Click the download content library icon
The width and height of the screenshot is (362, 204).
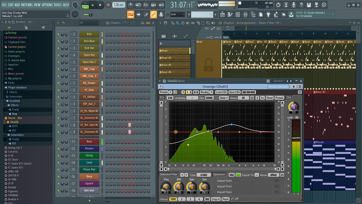[291, 14]
